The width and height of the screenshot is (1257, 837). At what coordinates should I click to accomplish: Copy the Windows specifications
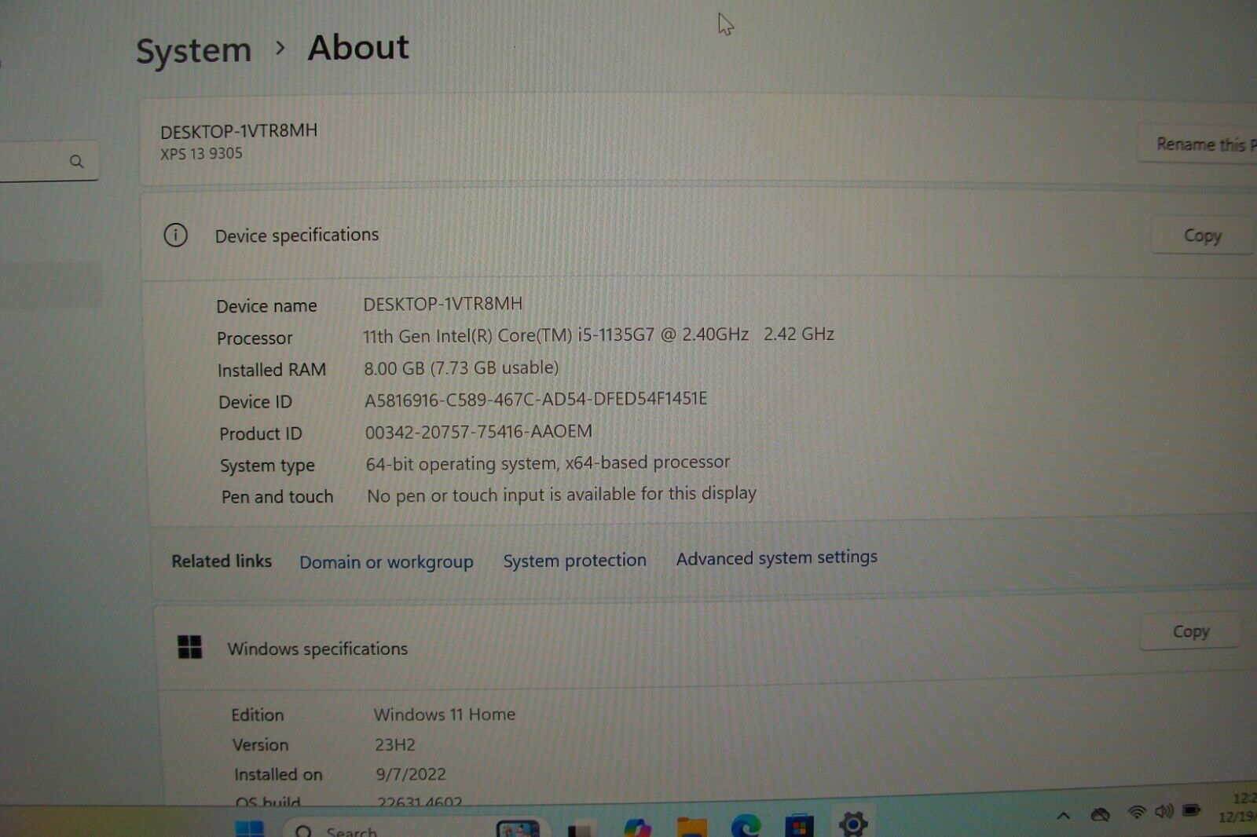1191,631
